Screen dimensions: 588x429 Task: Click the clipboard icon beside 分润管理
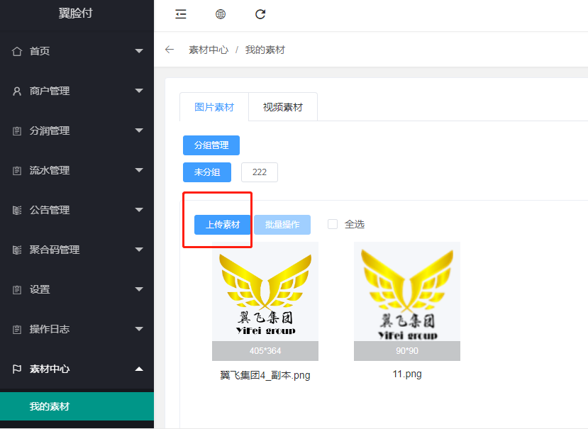pyautogui.click(x=17, y=130)
